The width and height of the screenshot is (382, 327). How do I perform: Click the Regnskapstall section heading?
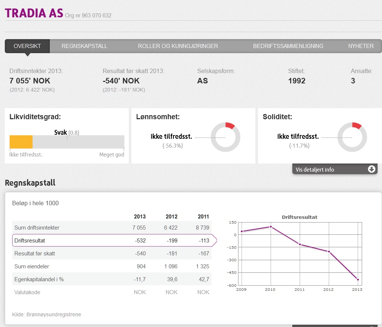click(30, 183)
